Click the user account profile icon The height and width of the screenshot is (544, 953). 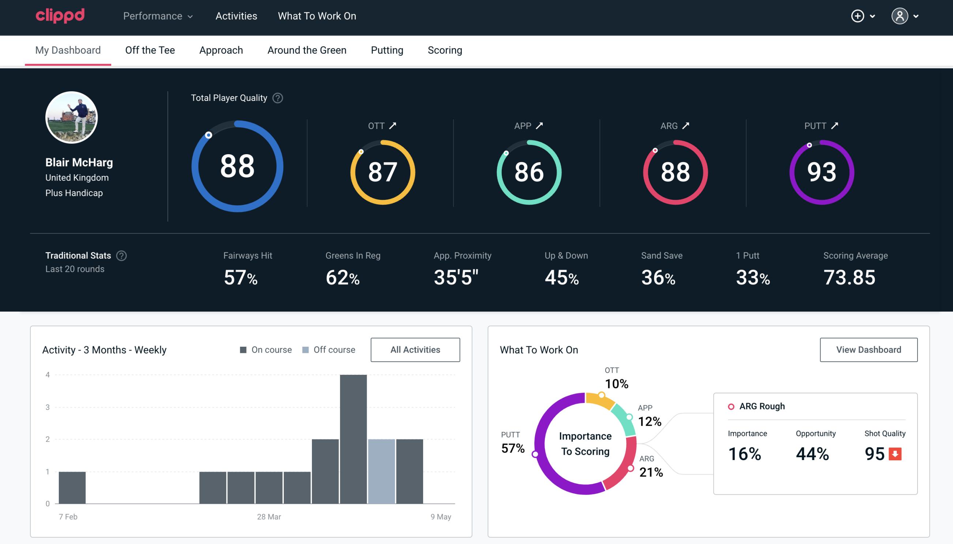[900, 16]
